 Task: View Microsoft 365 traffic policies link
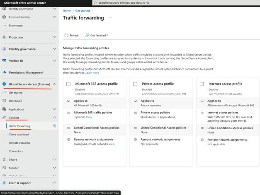(89, 117)
